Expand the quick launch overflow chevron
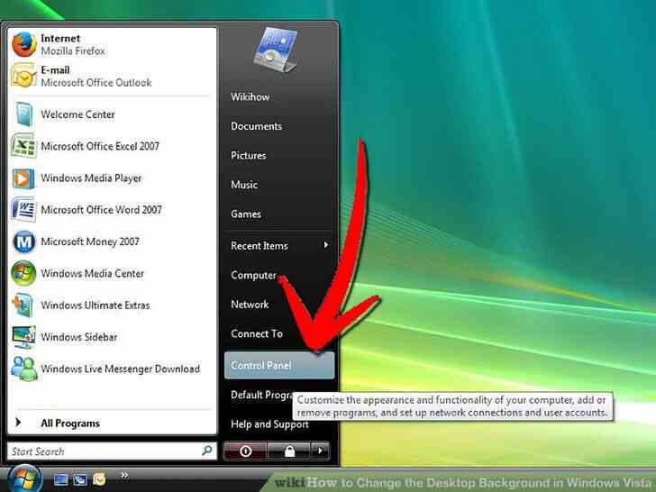 (124, 475)
